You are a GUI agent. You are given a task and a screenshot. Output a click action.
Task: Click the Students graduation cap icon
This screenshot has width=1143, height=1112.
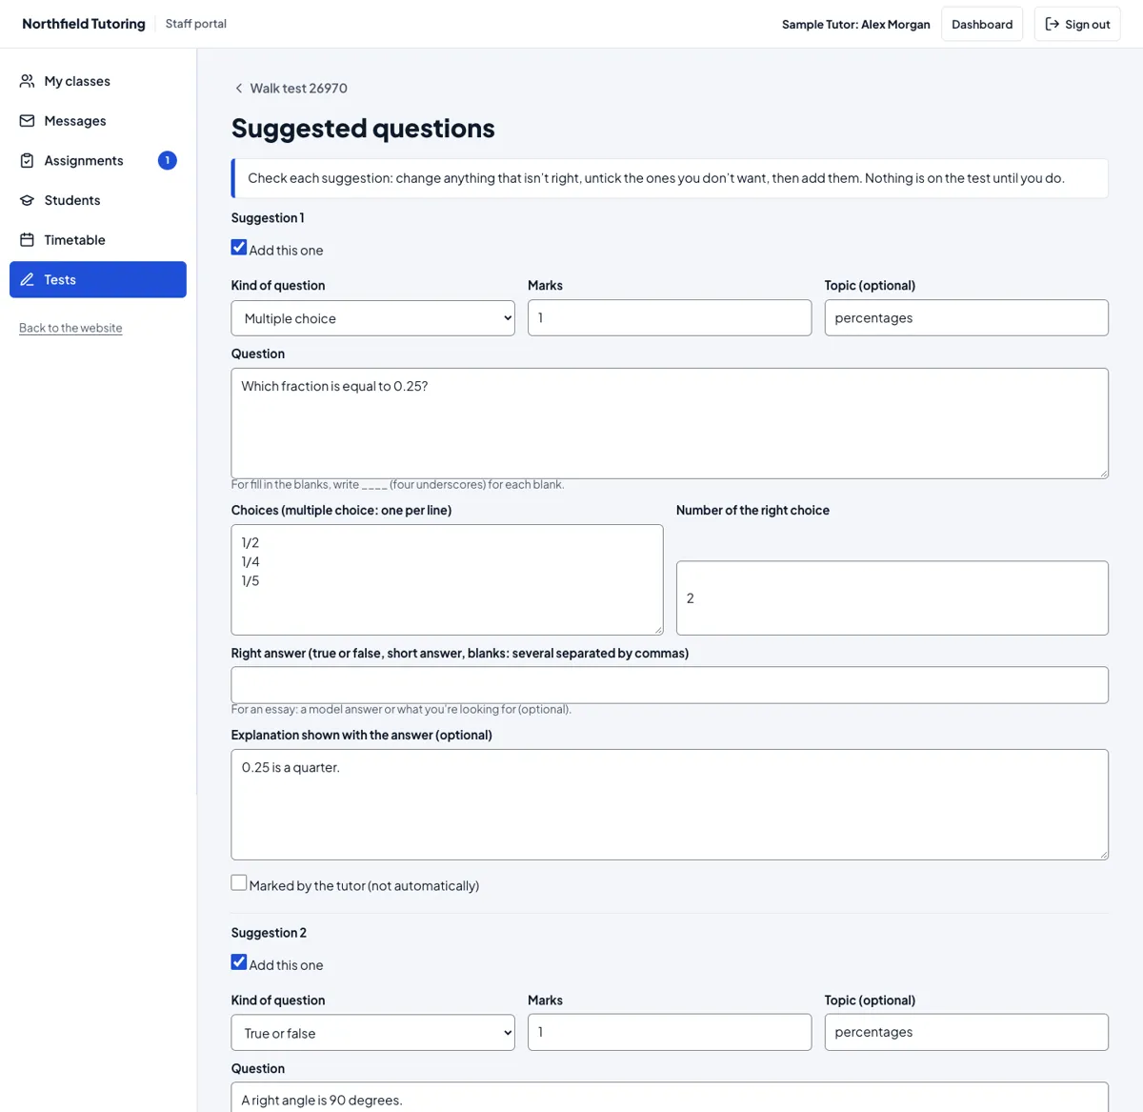click(x=27, y=200)
